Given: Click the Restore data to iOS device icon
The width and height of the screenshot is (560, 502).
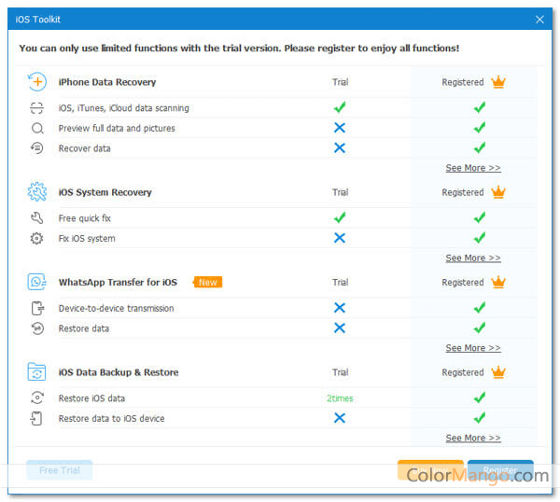Looking at the screenshot, I should [x=36, y=418].
